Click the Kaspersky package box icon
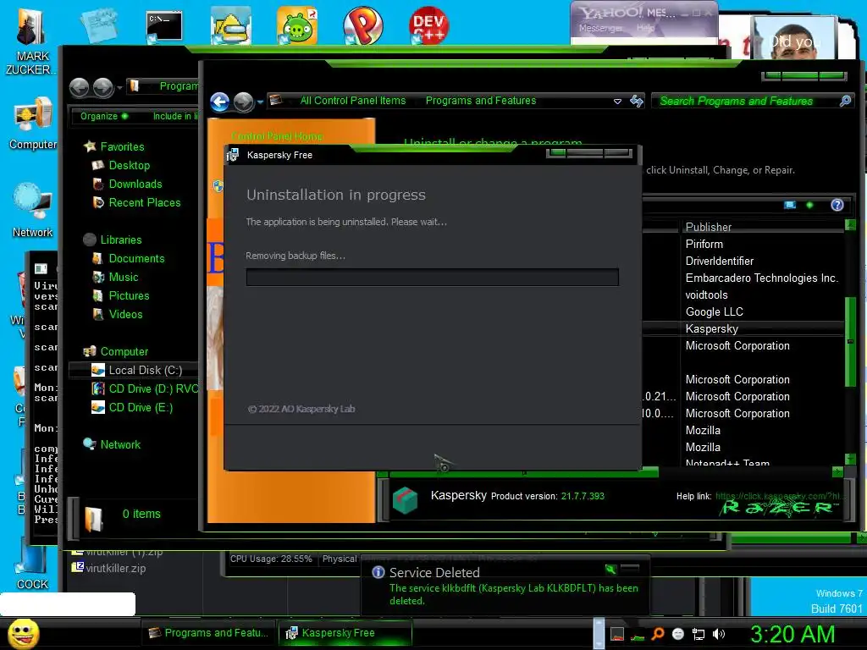This screenshot has height=650, width=867. 405,499
